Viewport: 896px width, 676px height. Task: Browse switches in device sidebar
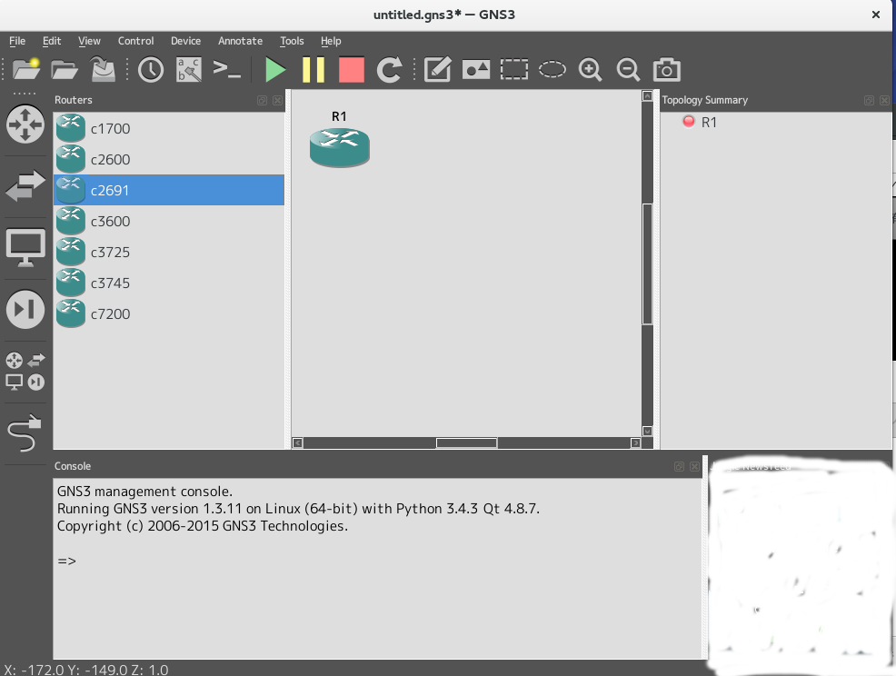click(x=25, y=185)
